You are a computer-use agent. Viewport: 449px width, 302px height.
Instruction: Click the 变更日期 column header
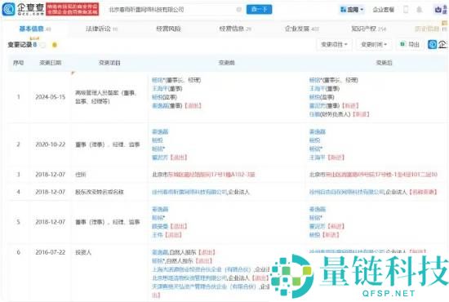(x=51, y=63)
